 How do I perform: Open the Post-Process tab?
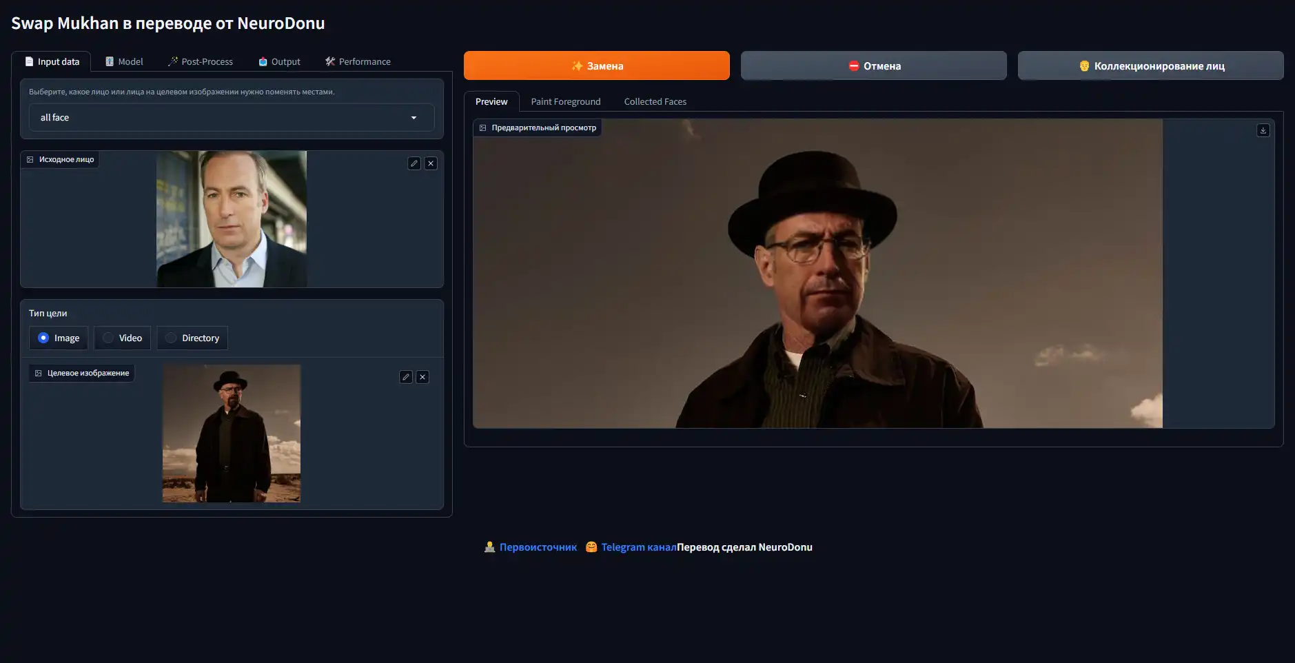point(200,61)
